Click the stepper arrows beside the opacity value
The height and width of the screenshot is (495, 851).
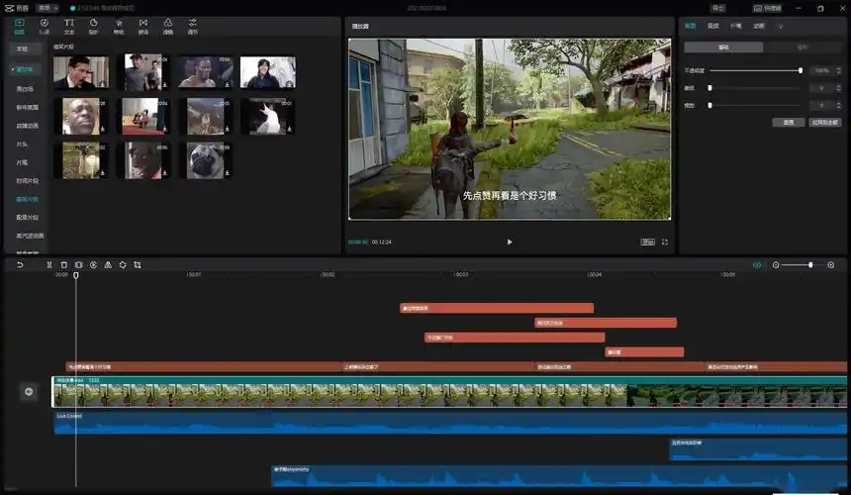pos(839,70)
